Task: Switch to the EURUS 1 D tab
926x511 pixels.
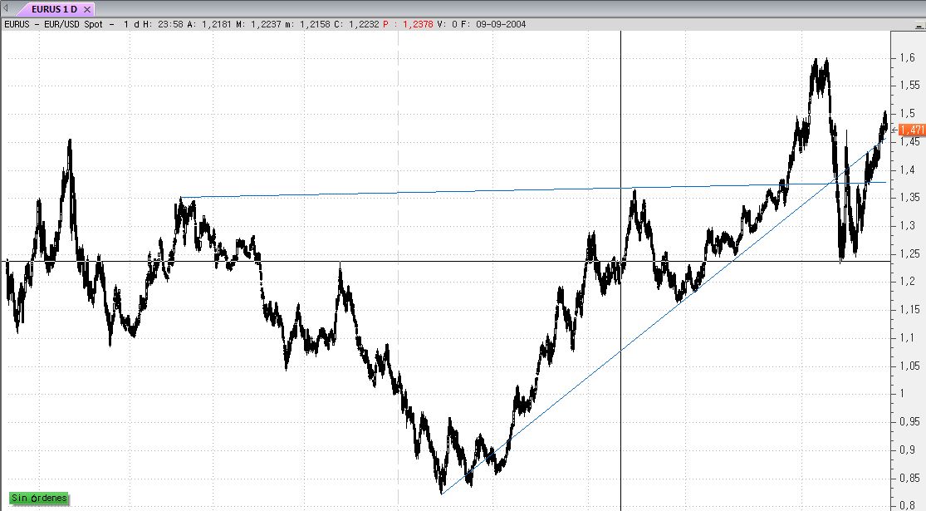Action: click(x=54, y=9)
